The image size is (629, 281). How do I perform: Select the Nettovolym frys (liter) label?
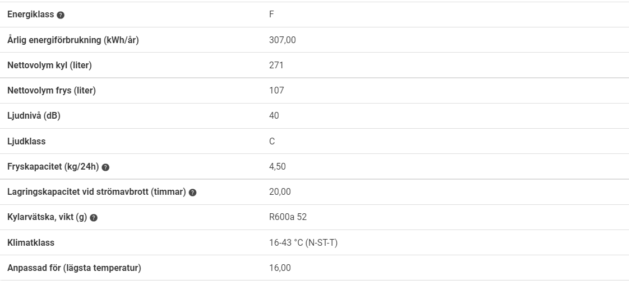52,91
